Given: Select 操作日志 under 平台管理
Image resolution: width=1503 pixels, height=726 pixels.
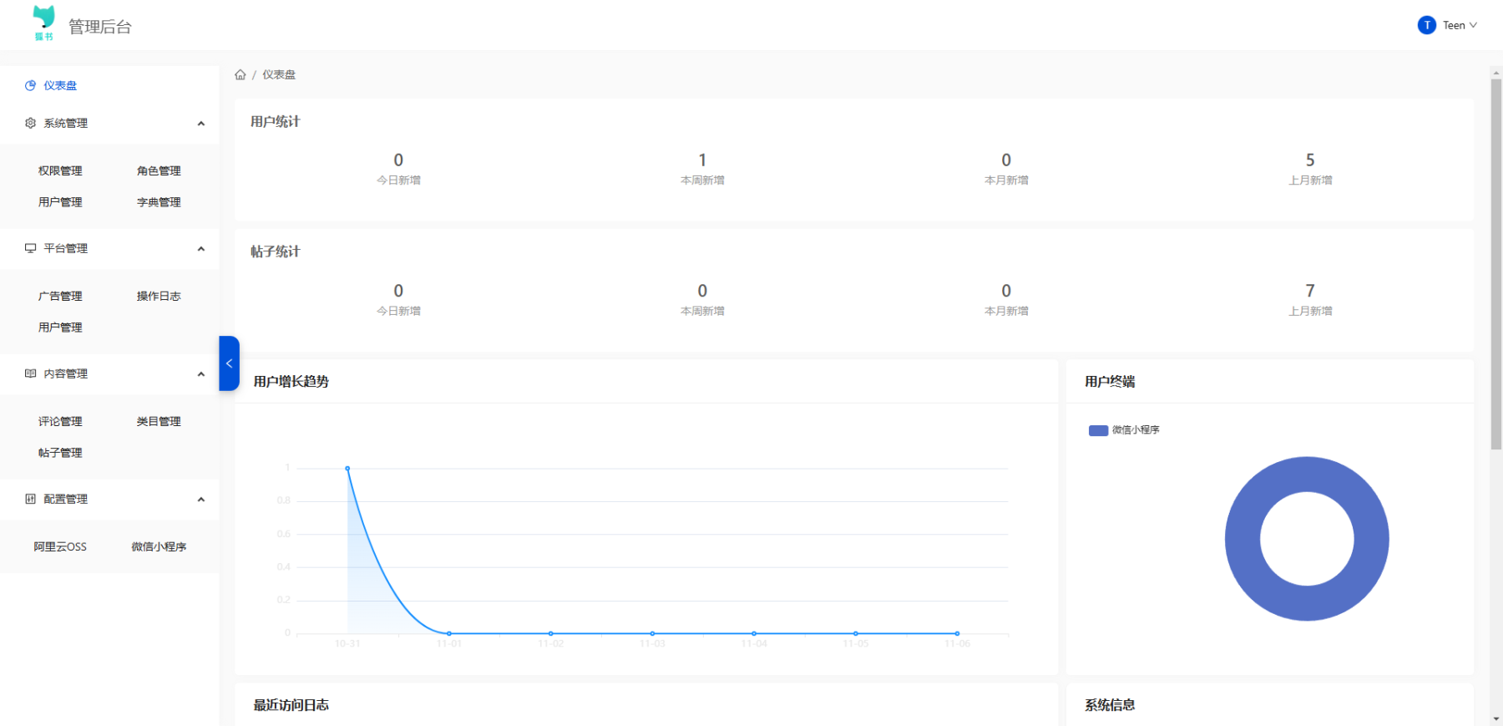Looking at the screenshot, I should [x=159, y=297].
